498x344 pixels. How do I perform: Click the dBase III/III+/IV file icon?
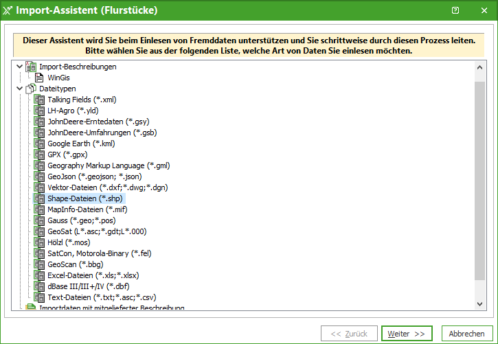[x=40, y=286]
